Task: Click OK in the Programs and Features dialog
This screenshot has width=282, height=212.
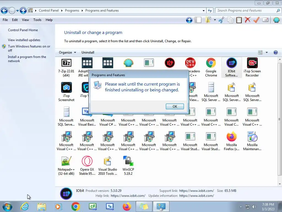Action: [x=175, y=106]
